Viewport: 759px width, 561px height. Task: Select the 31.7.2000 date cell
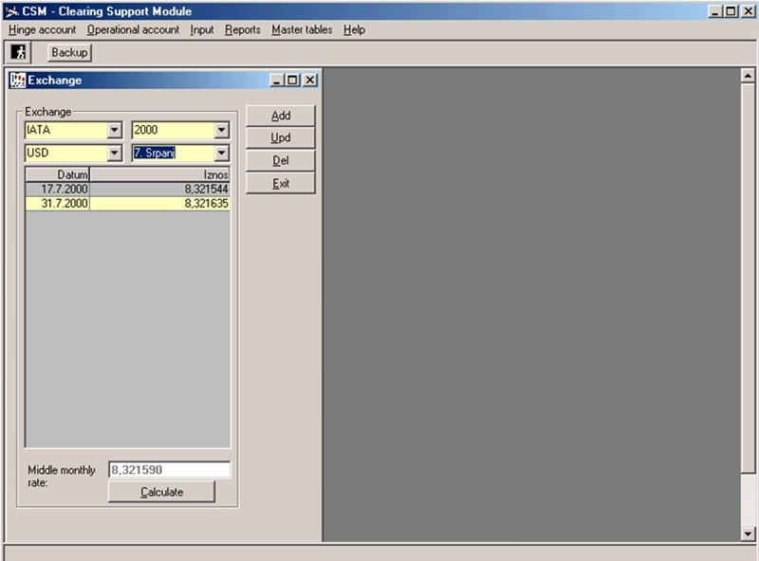click(58, 204)
